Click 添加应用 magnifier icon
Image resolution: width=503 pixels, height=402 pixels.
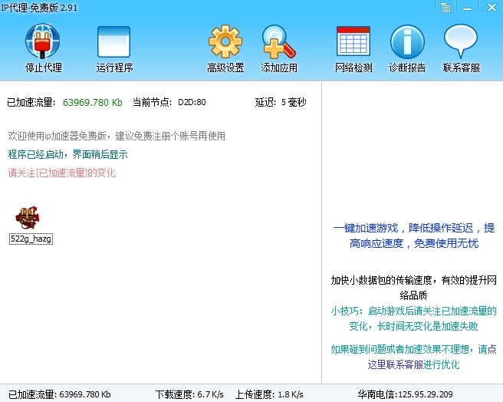(279, 41)
